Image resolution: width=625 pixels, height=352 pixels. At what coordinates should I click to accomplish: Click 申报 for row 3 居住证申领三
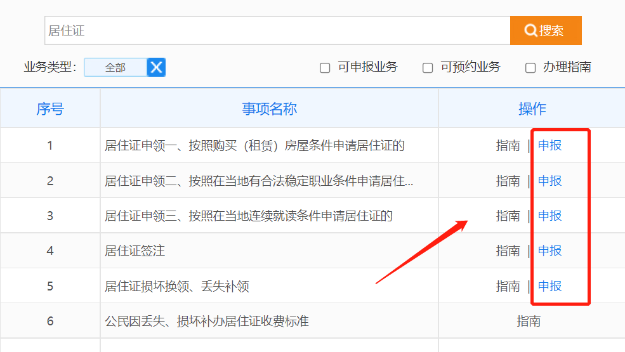(549, 216)
